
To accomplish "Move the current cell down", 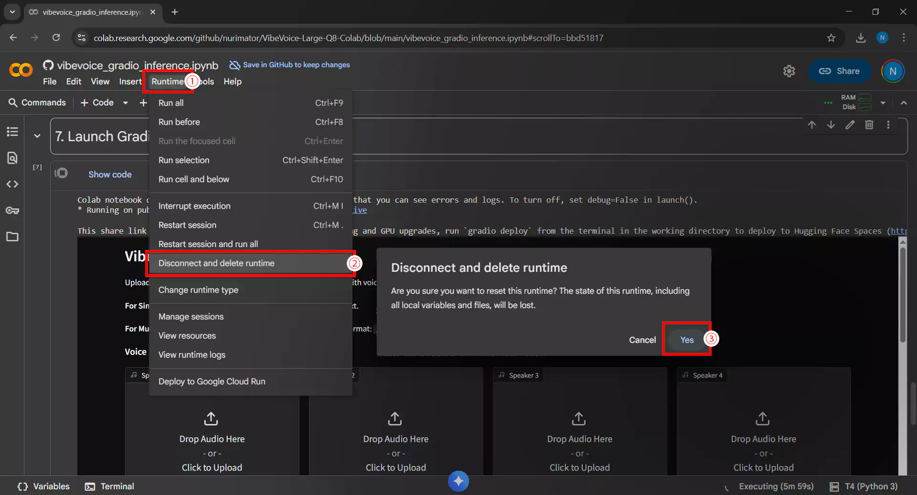I will click(x=831, y=124).
